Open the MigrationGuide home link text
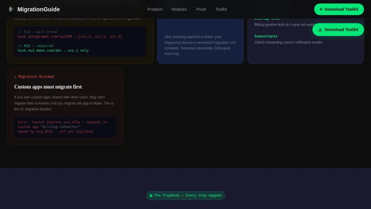The image size is (371, 209). click(39, 9)
